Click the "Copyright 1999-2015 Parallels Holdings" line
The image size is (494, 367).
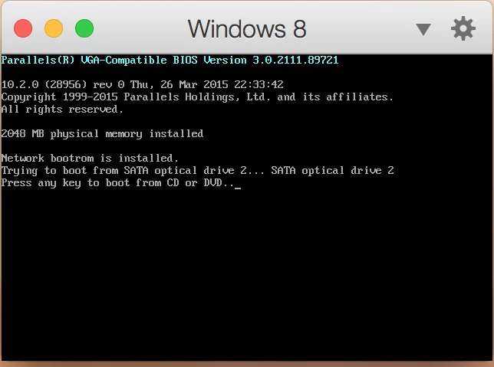pos(198,97)
